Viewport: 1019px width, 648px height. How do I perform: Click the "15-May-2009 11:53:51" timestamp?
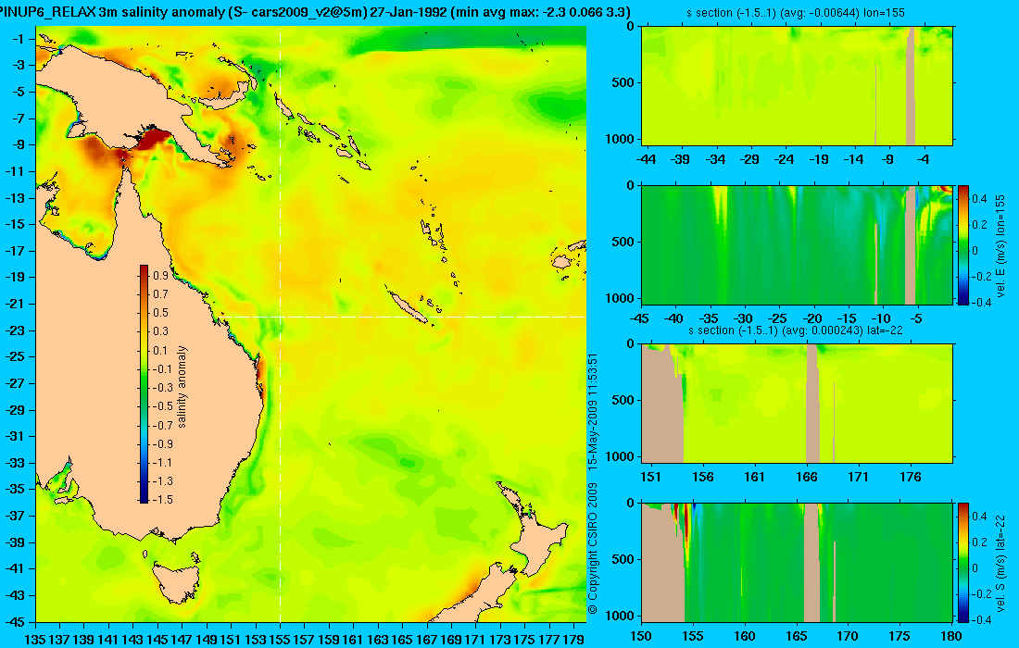tap(592, 412)
